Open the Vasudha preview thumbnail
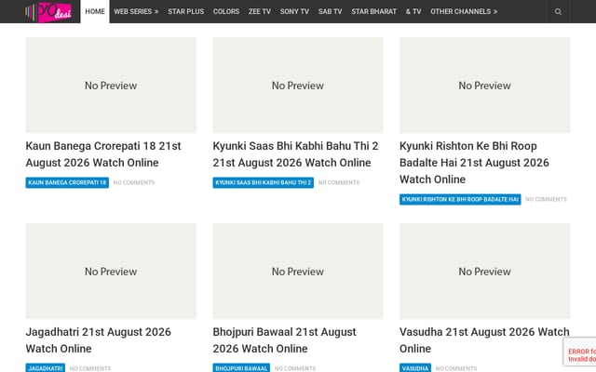The height and width of the screenshot is (372, 596). [484, 271]
